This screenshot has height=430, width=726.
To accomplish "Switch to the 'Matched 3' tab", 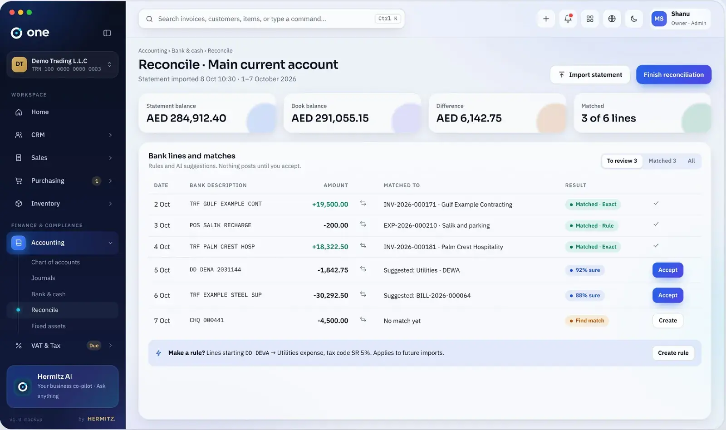I will coord(662,161).
